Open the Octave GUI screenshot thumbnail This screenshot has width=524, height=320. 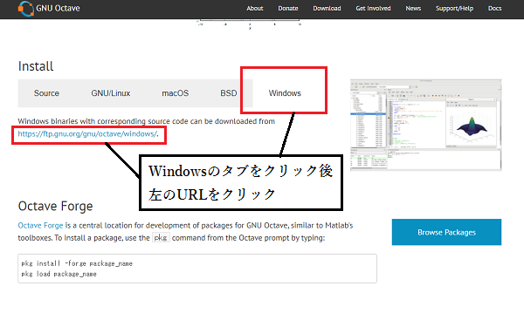(x=426, y=125)
